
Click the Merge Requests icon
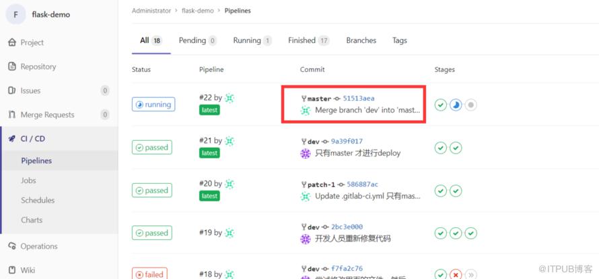click(x=12, y=115)
